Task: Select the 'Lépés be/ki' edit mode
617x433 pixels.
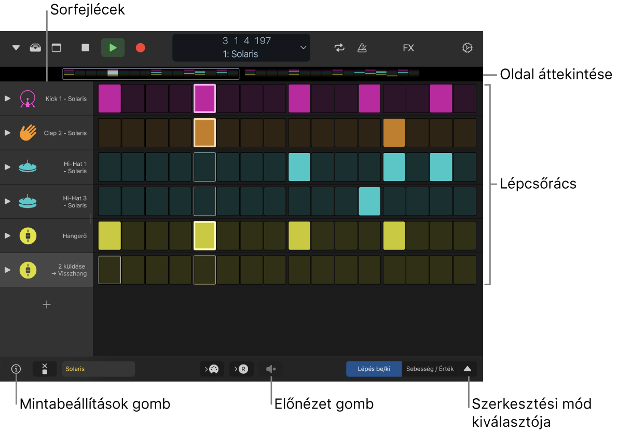Action: pos(374,369)
